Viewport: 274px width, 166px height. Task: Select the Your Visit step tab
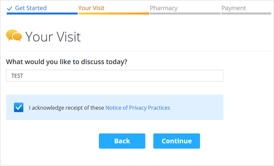[x=91, y=8]
